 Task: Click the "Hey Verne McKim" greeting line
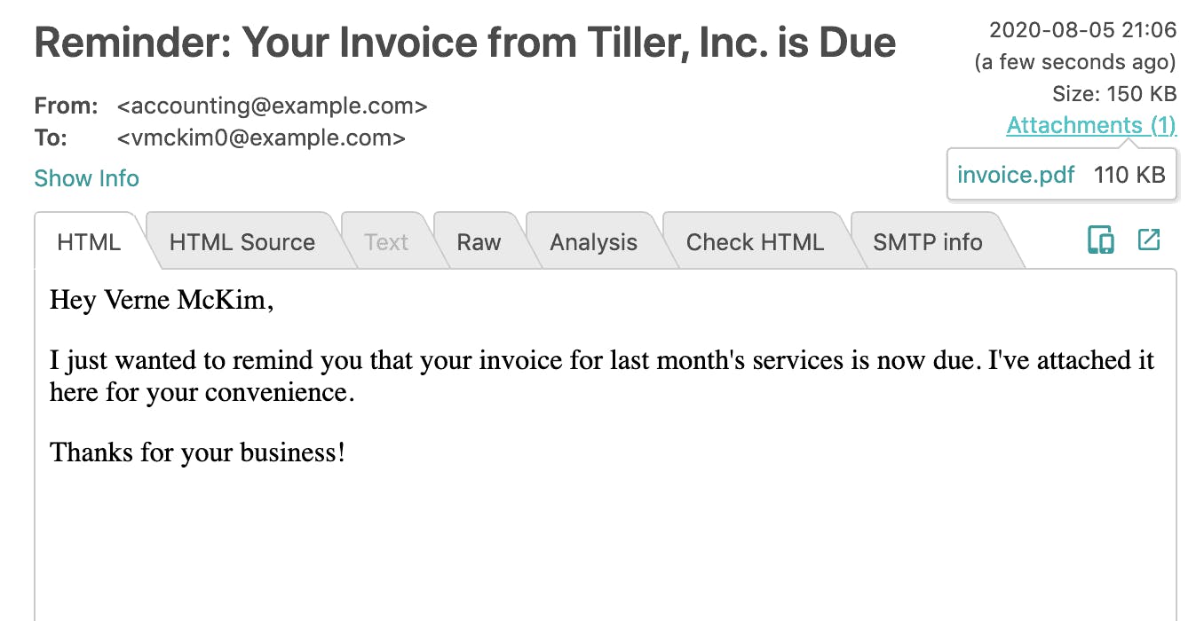tap(162, 300)
